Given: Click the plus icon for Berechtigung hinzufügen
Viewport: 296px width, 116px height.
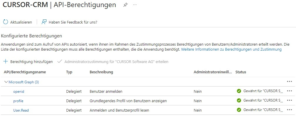Looking at the screenshot, I should pyautogui.click(x=6, y=61).
